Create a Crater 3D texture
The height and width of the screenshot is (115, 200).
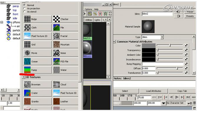point(38,93)
